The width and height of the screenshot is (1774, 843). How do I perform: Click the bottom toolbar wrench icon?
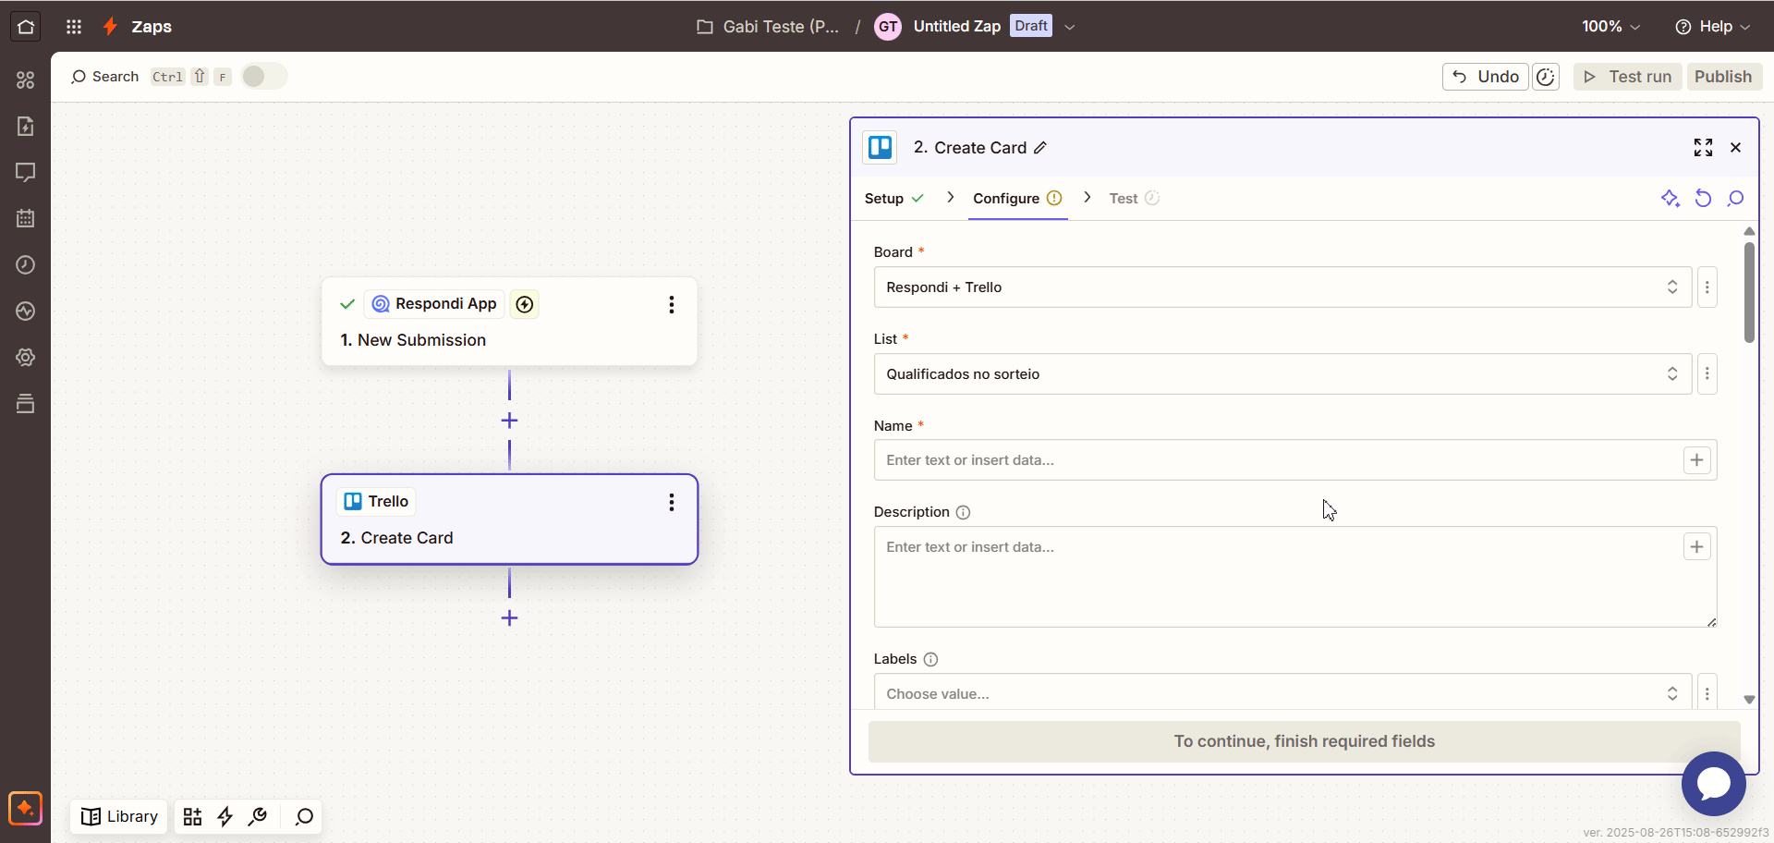258,817
